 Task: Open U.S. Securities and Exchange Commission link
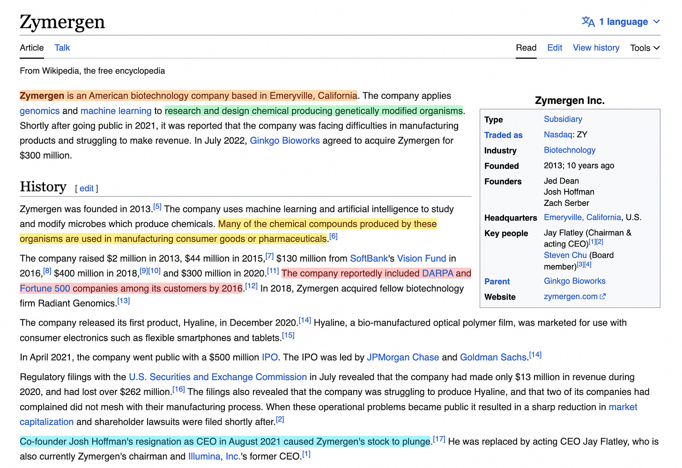tap(218, 377)
